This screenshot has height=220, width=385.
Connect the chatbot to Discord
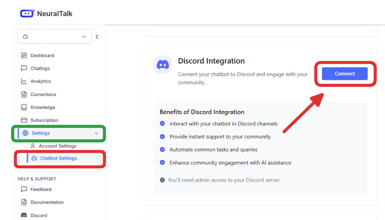pos(345,73)
